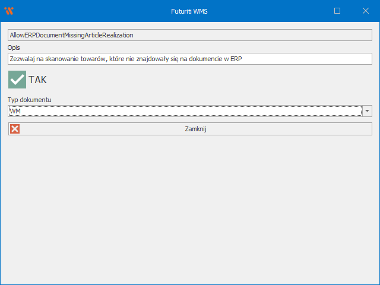Viewport: 380px width, 285px height.
Task: Maximize the Futuriti WMS window
Action: point(337,11)
